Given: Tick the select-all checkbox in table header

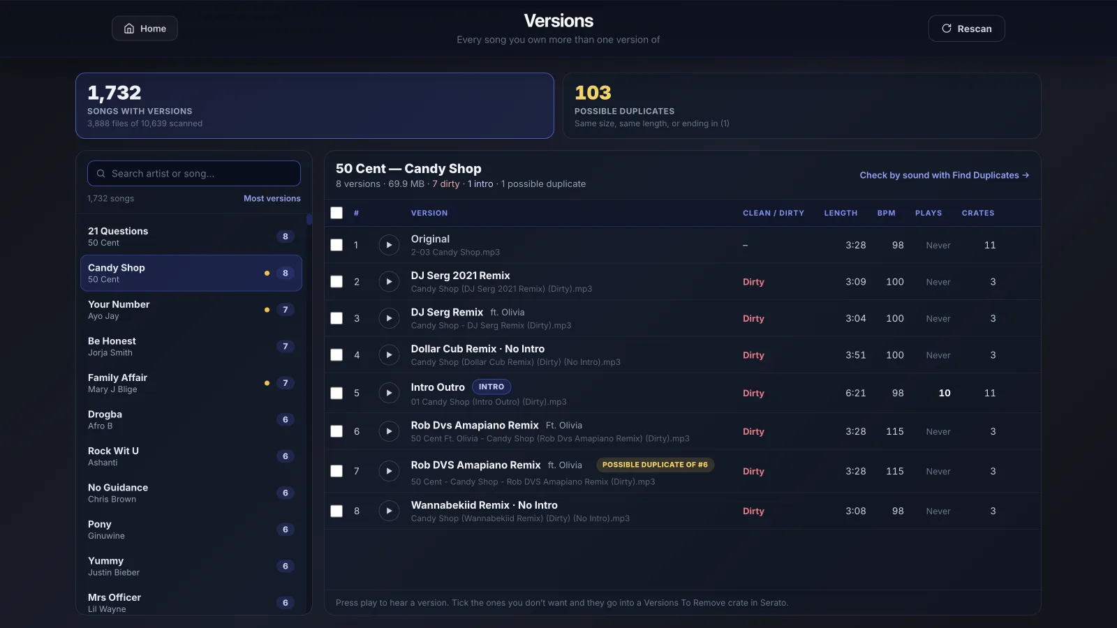Looking at the screenshot, I should [336, 213].
